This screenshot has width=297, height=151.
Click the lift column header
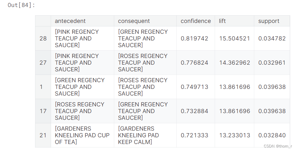point(222,21)
